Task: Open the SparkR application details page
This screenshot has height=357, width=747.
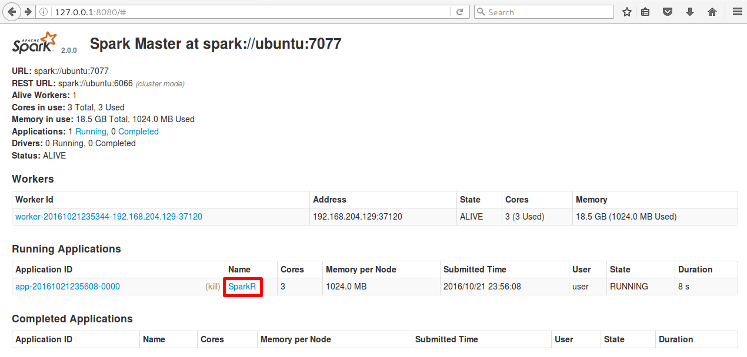Action: (242, 287)
